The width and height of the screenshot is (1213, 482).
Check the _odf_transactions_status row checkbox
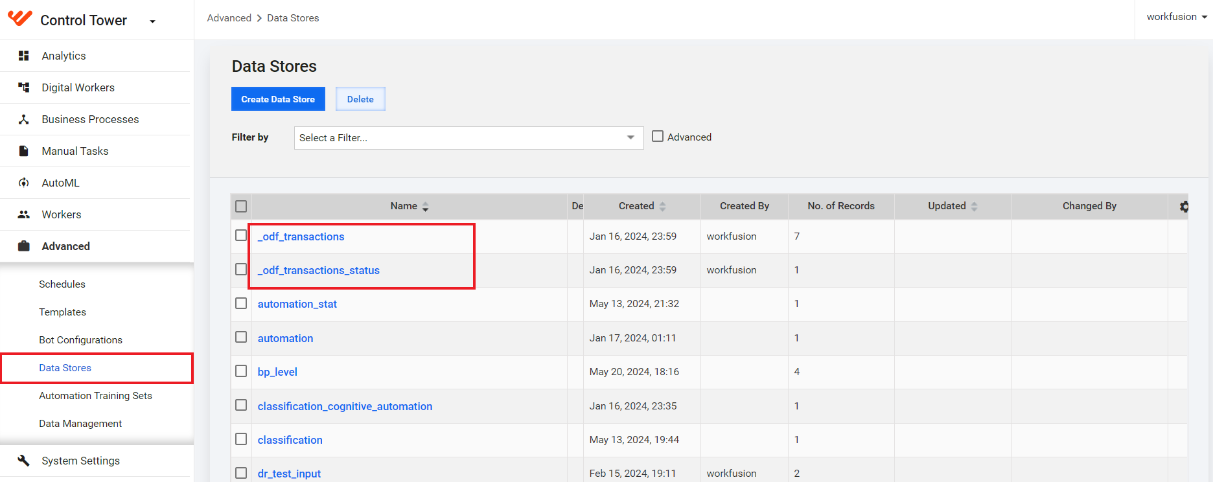tap(241, 269)
